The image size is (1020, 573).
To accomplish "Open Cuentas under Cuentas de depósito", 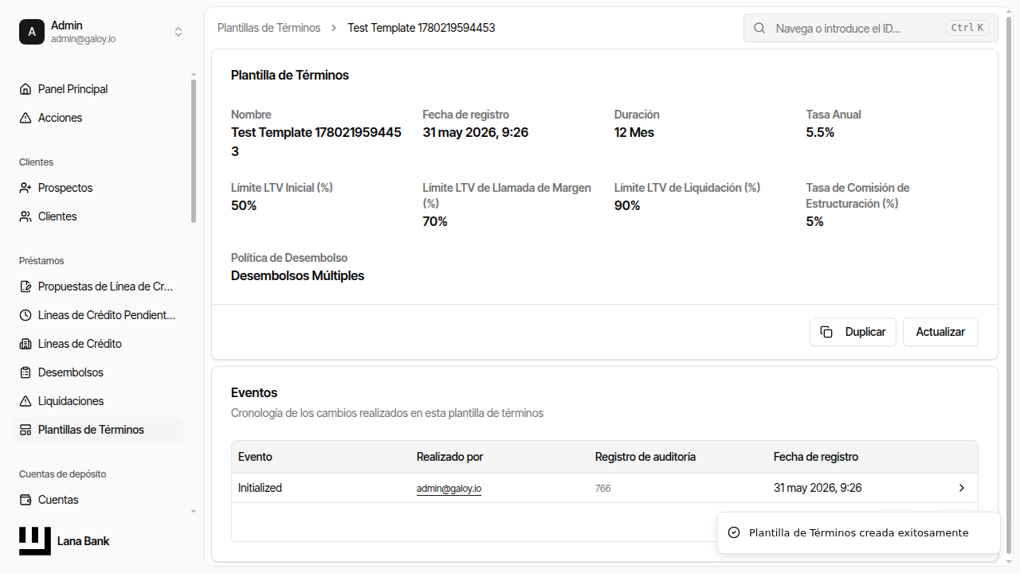I will point(98,500).
